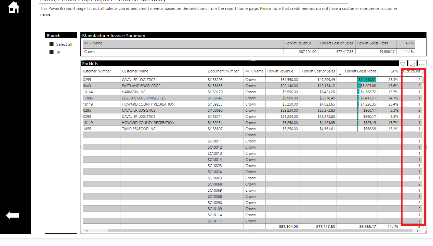
Task: Click the $61,550.00 revenue cell
Action: (x=289, y=80)
